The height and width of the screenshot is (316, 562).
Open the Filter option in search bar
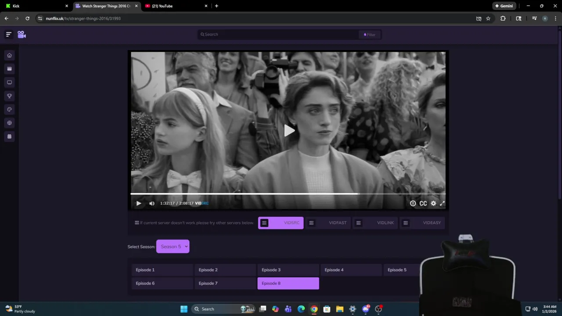tap(370, 35)
